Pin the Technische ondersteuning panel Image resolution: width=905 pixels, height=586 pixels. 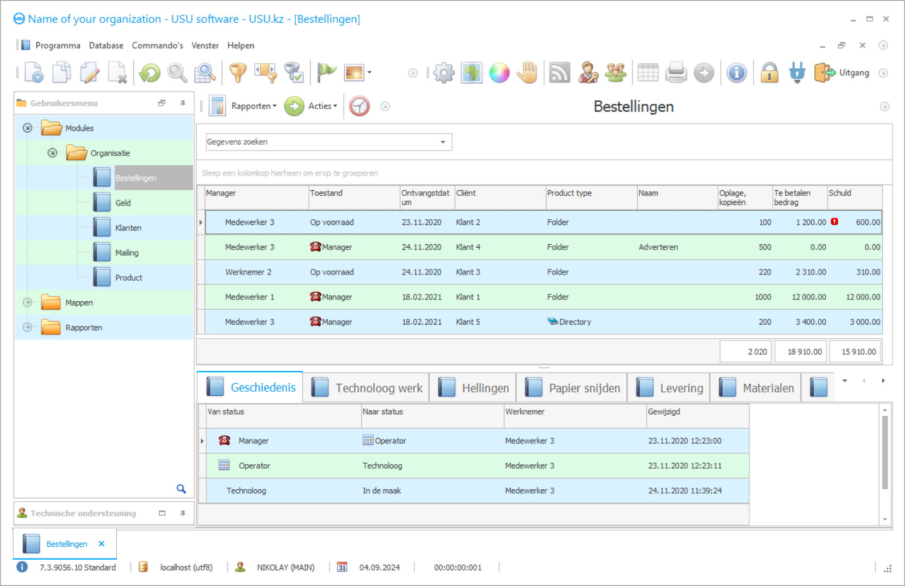[182, 513]
